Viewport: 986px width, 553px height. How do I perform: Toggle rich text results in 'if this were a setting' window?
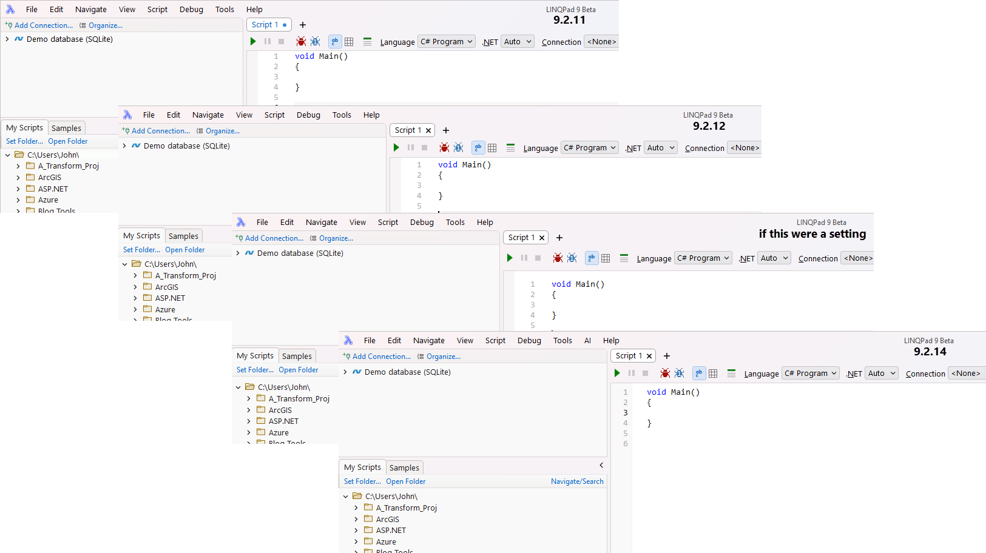coord(592,258)
